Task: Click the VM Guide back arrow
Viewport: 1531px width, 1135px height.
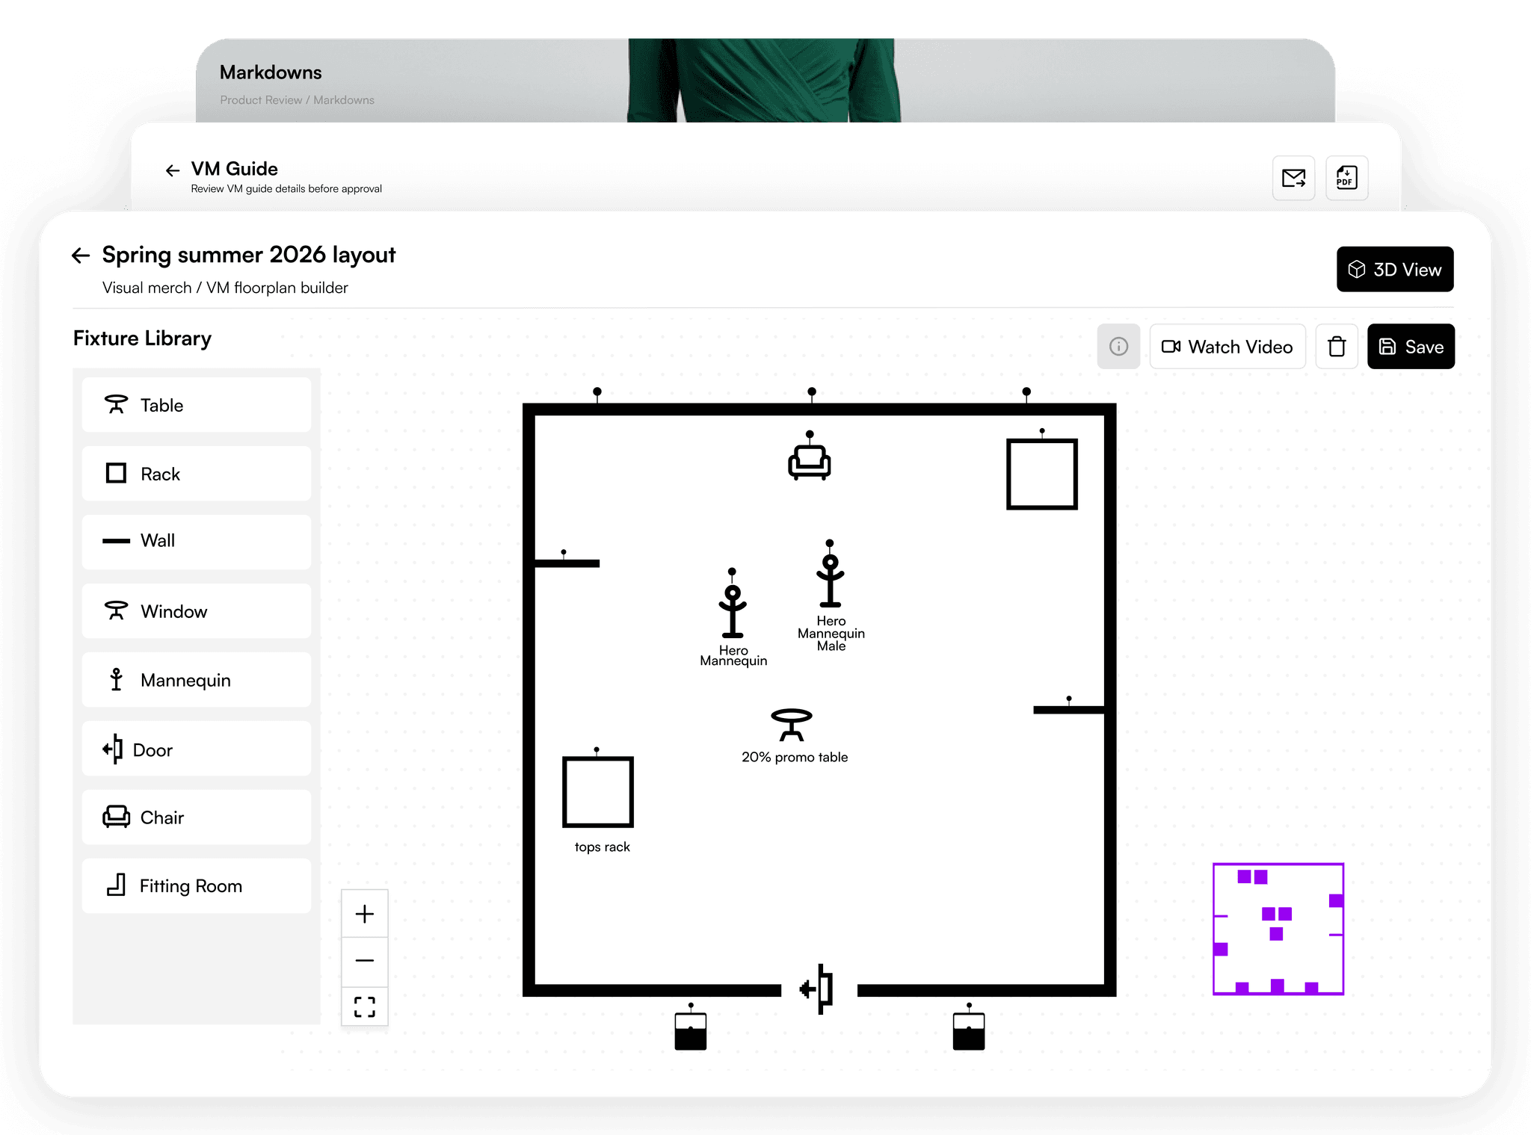Action: [x=173, y=170]
